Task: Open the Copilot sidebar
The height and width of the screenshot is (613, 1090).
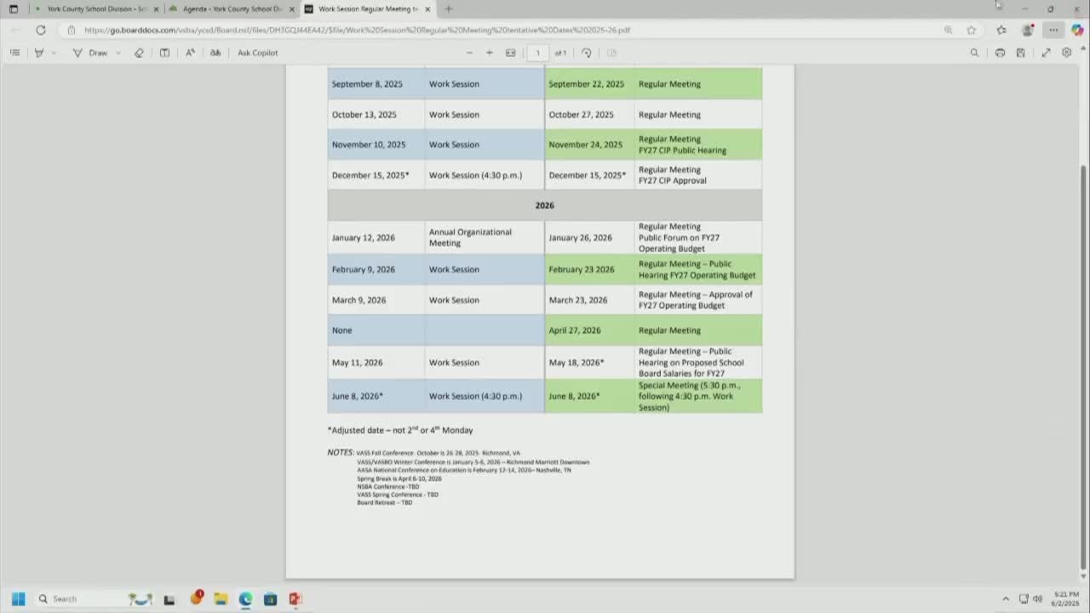Action: (x=1077, y=30)
